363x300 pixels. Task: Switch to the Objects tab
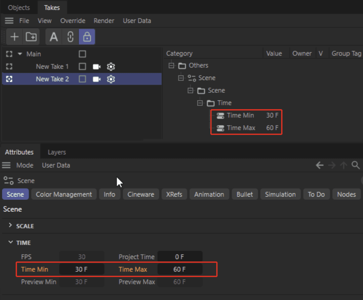pyautogui.click(x=19, y=8)
